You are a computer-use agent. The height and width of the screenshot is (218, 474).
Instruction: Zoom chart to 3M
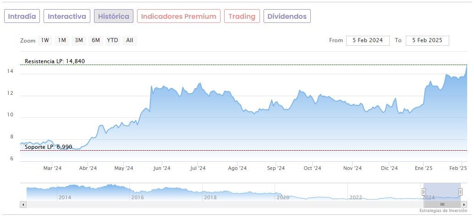coord(79,40)
